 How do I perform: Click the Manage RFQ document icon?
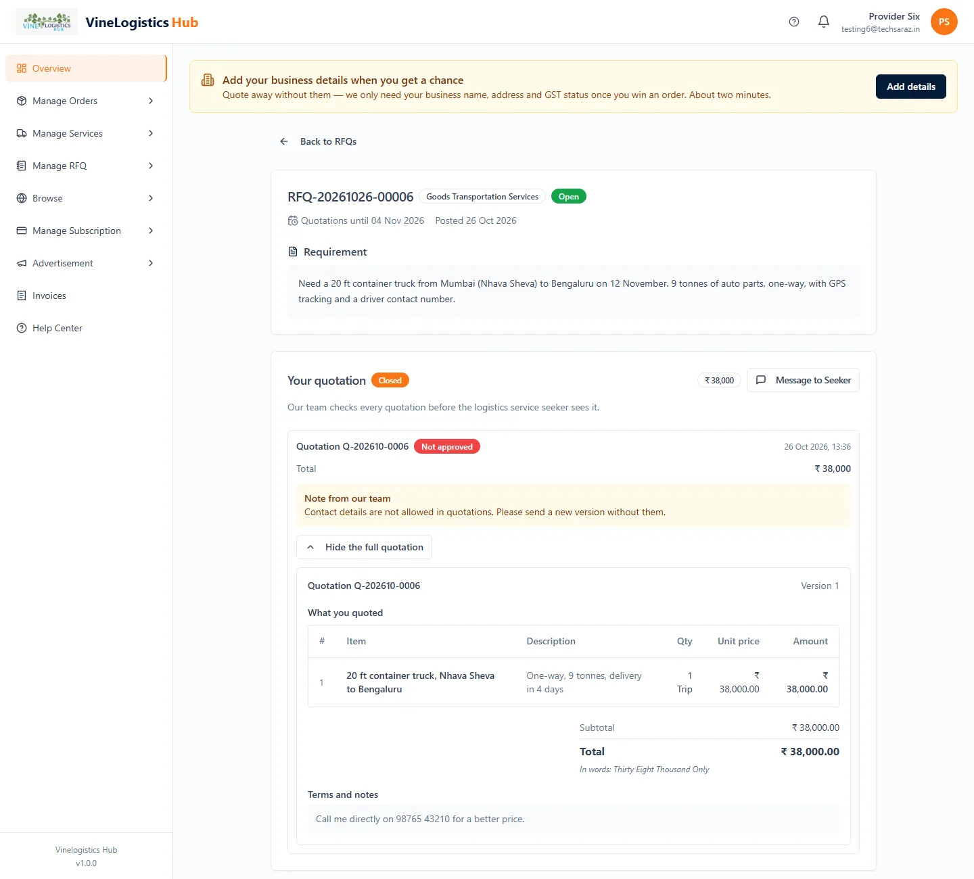click(x=22, y=166)
